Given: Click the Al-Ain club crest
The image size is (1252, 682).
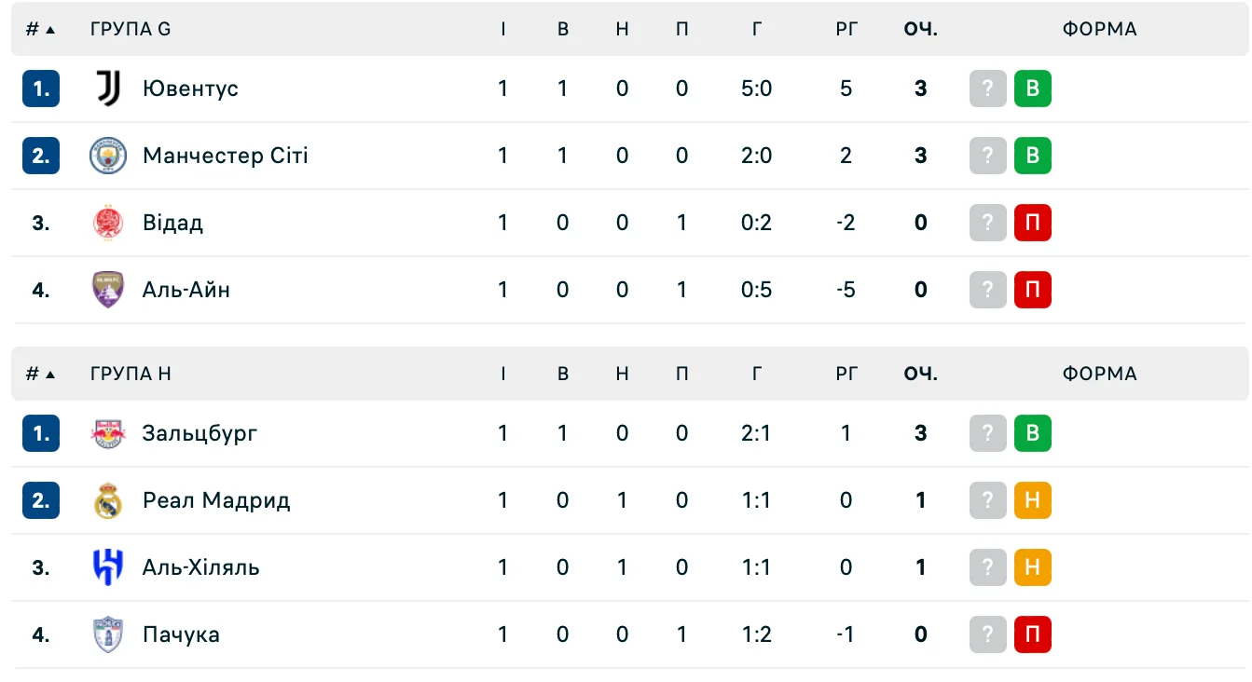Looking at the screenshot, I should coord(108,290).
